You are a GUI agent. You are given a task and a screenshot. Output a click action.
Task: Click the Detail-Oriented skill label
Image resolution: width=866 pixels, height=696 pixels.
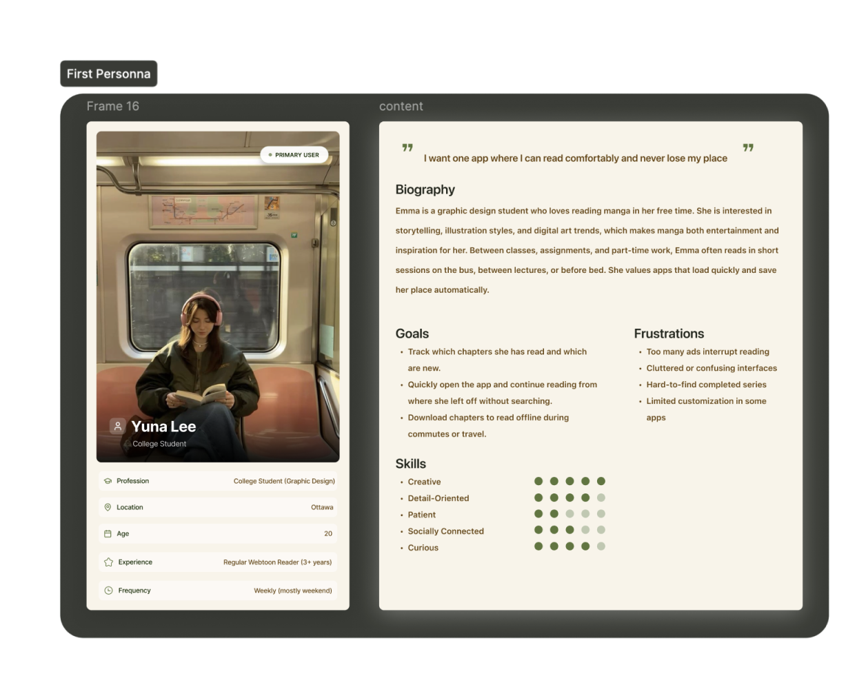pyautogui.click(x=439, y=498)
